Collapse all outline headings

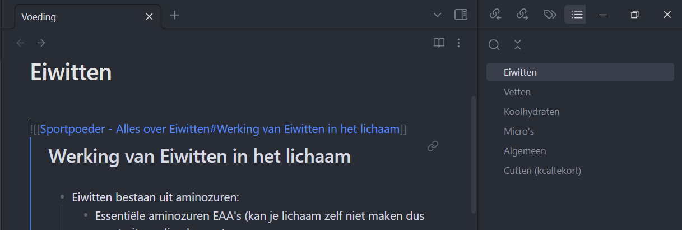(518, 45)
